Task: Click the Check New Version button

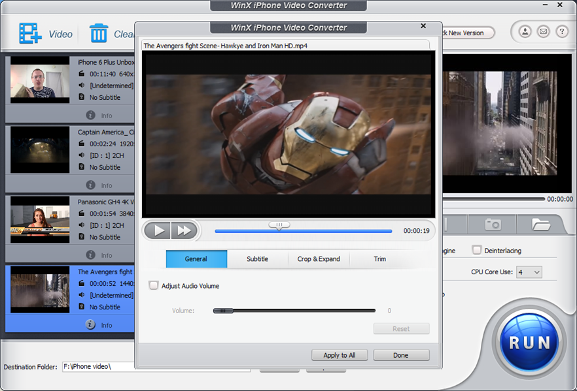Action: coord(468,33)
